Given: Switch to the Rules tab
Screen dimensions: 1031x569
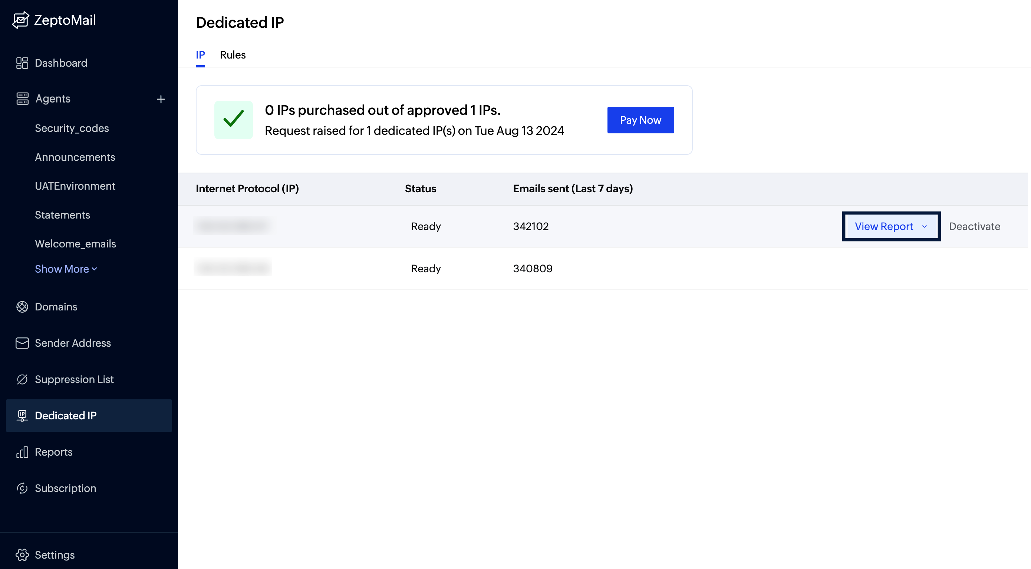Looking at the screenshot, I should (x=233, y=55).
